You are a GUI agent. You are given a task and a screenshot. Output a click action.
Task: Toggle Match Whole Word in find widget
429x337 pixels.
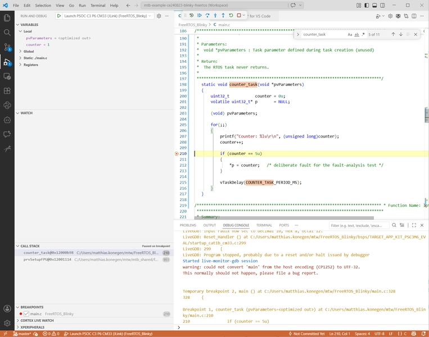[x=356, y=34]
